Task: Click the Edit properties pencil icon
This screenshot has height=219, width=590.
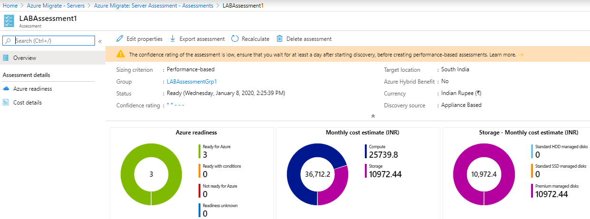Action: click(120, 38)
